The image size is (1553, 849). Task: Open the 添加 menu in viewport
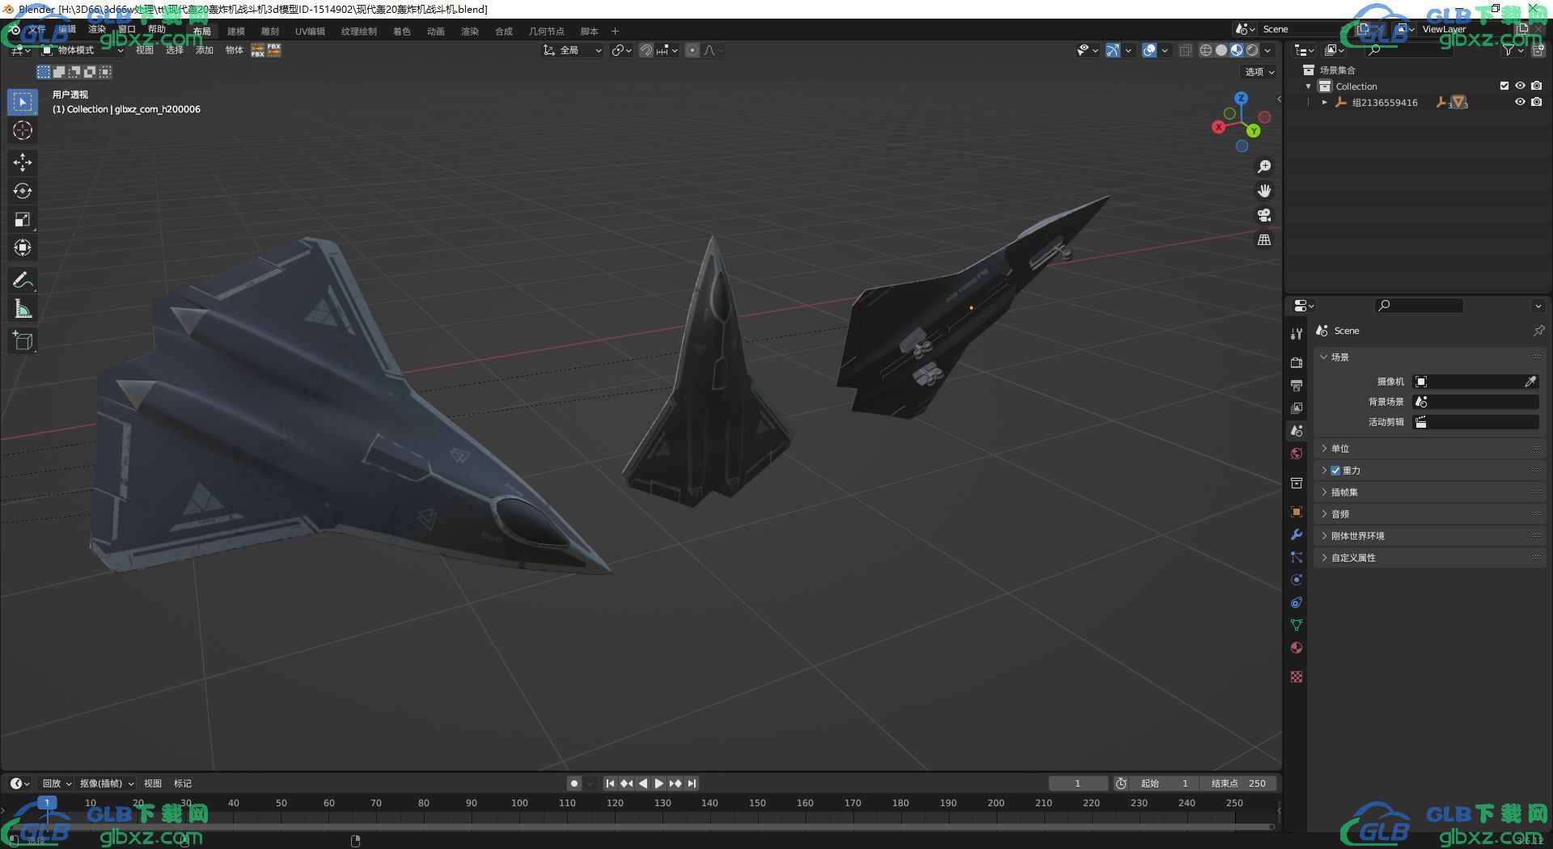point(205,50)
